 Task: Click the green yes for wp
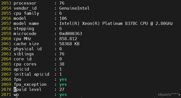[x=63, y=95]
